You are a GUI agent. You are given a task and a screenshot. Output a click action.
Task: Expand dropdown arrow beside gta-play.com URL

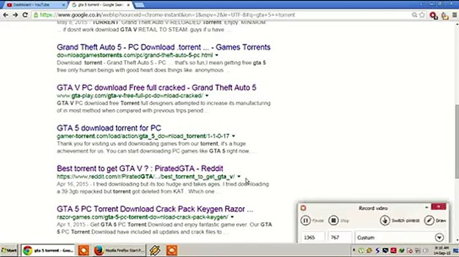[x=207, y=96]
